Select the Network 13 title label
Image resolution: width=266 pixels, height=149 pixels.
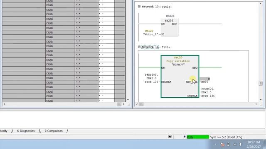click(x=150, y=7)
